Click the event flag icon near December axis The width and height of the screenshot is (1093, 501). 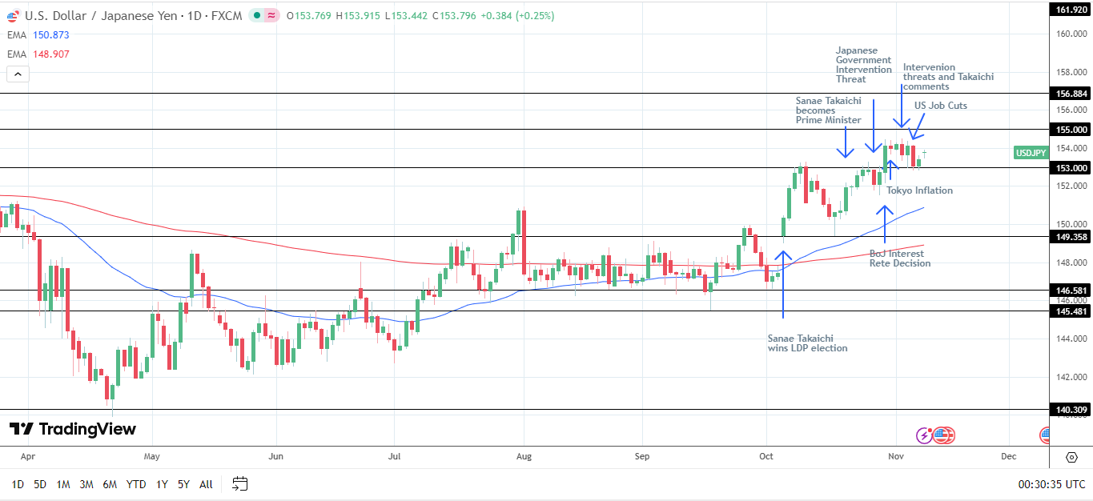(1045, 435)
